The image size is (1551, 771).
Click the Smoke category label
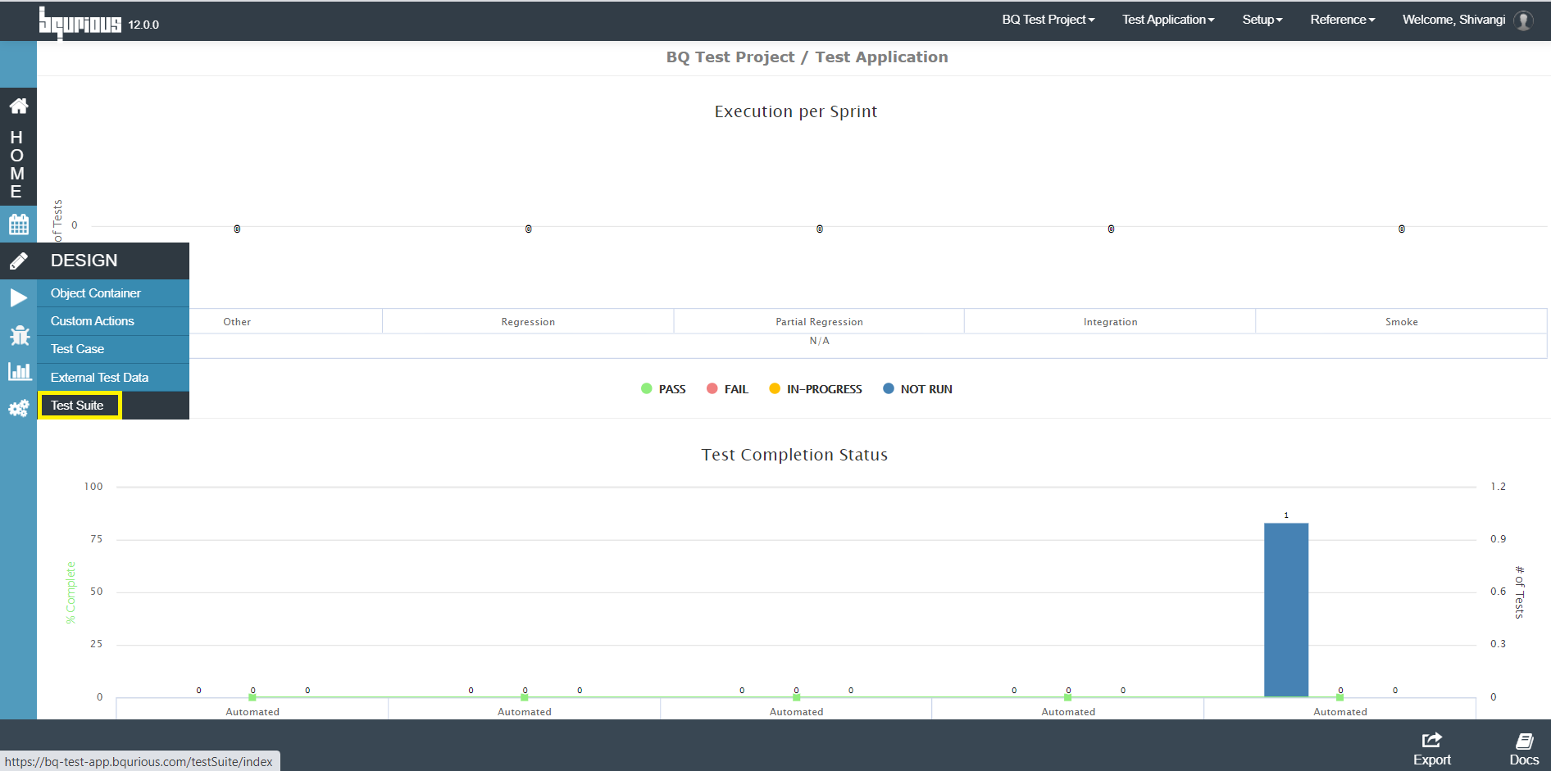pos(1401,322)
